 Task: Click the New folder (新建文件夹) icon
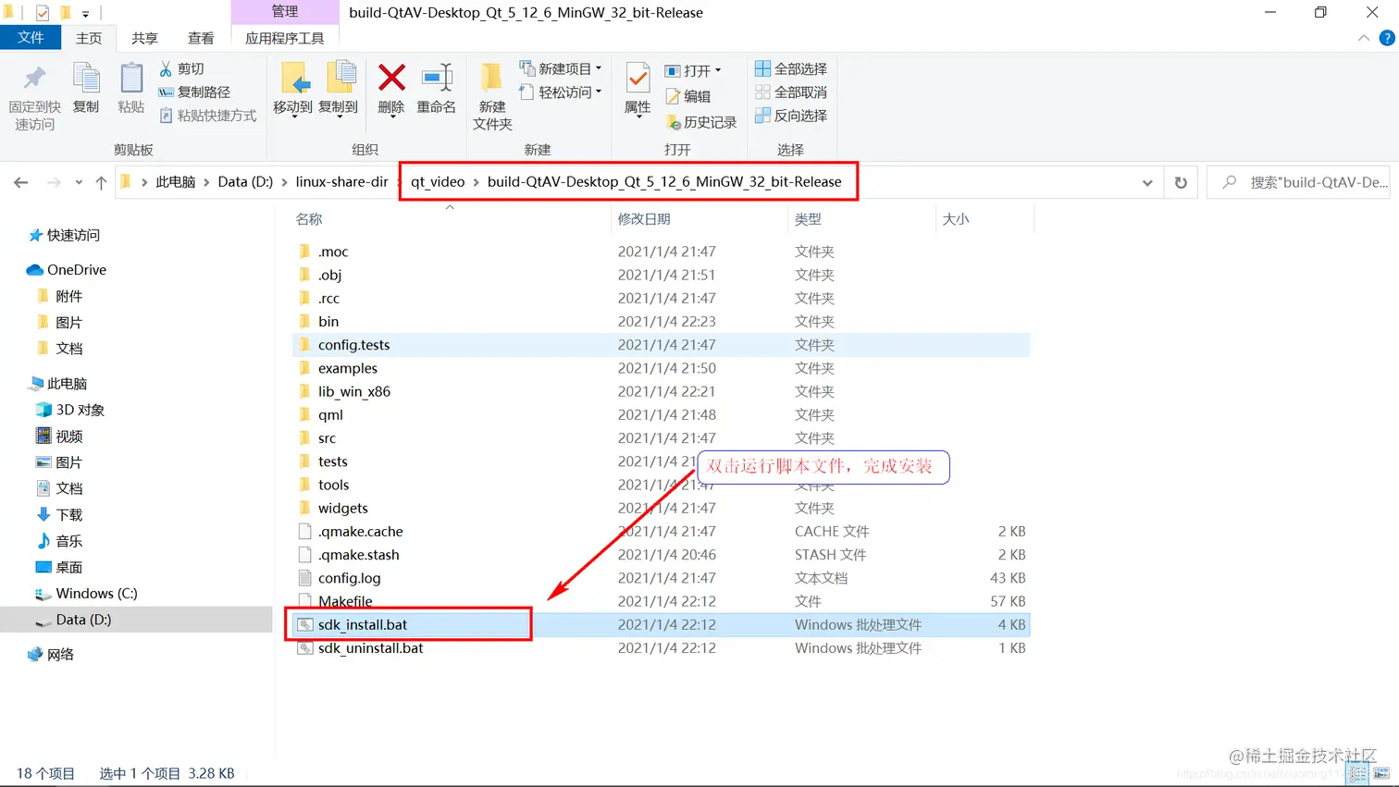[x=492, y=79]
